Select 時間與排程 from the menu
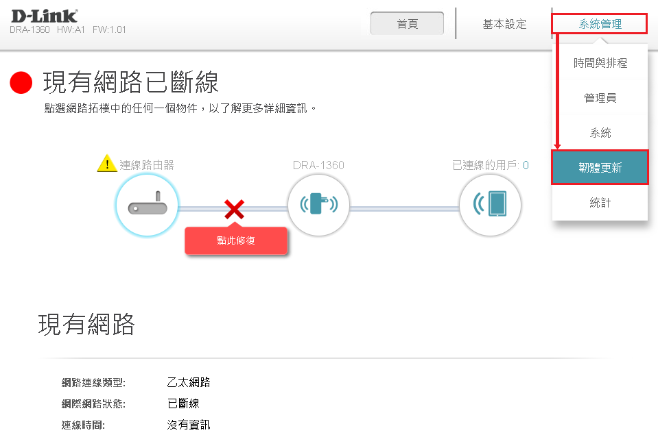The width and height of the screenshot is (658, 437). pyautogui.click(x=600, y=63)
